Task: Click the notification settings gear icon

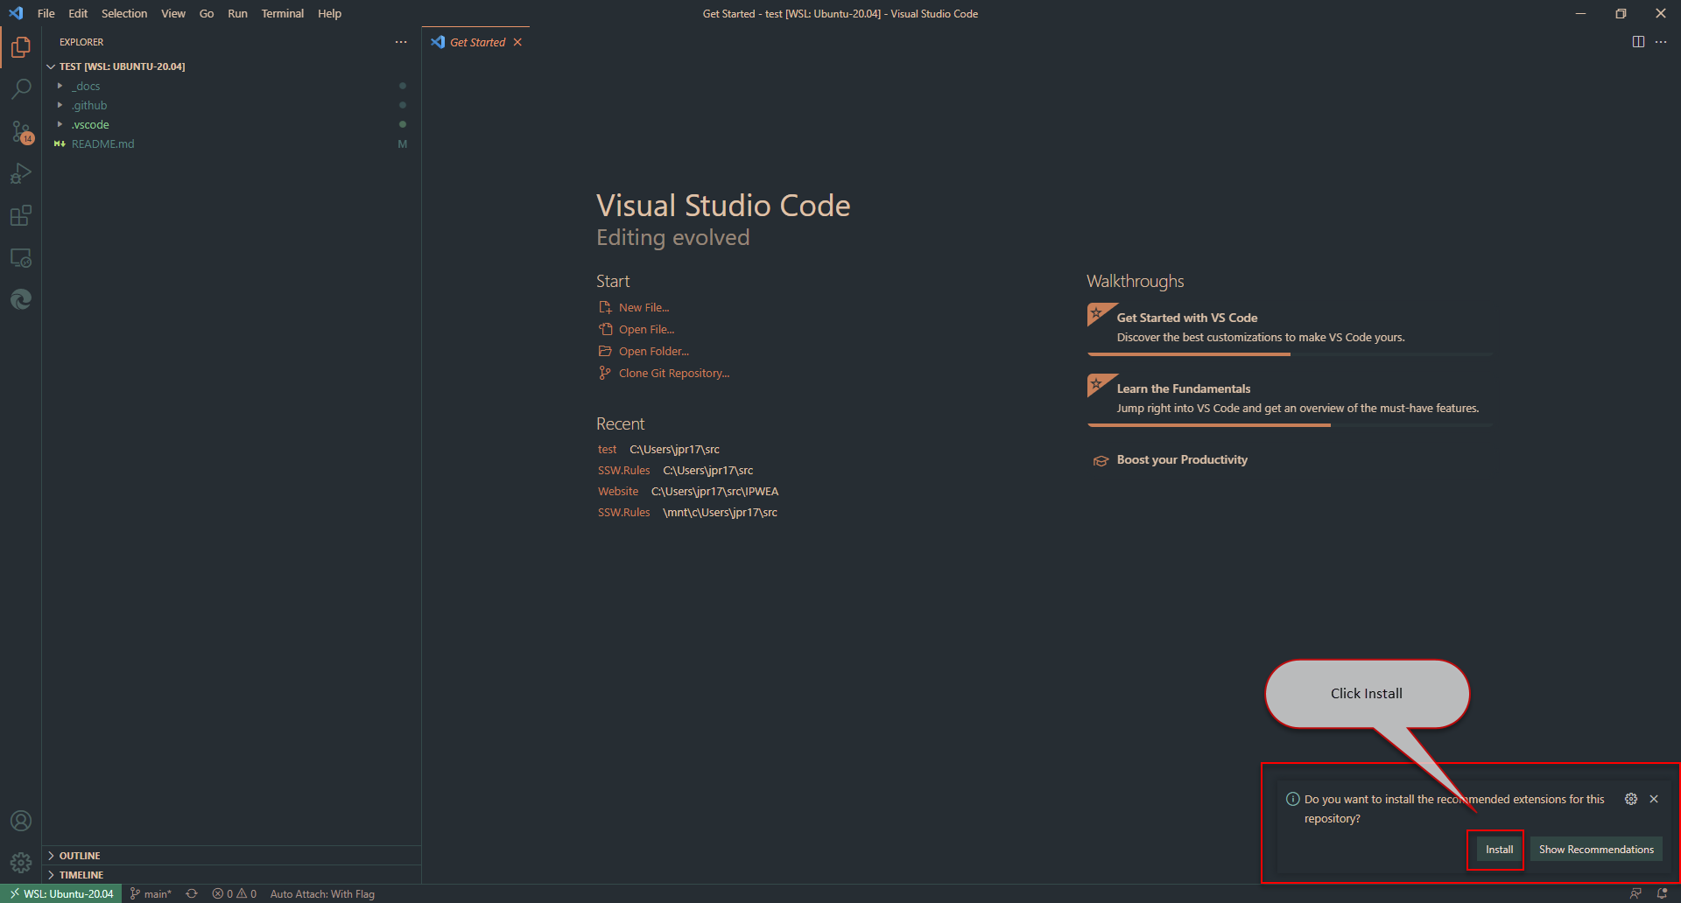Action: 1631,799
